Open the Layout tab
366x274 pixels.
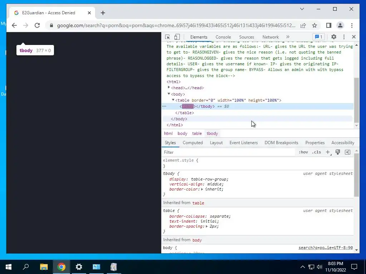coord(216,143)
